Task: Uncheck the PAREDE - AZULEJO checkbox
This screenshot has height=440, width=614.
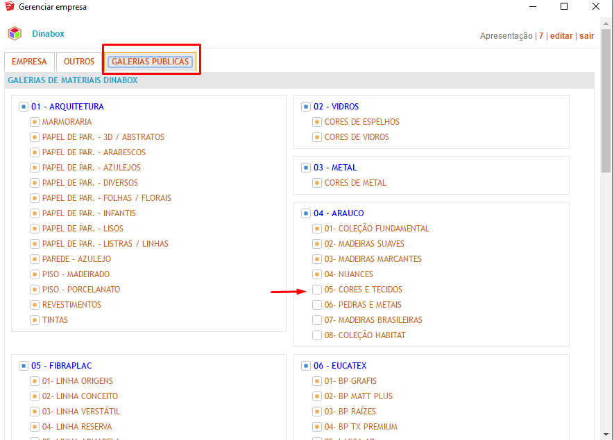Action: (x=35, y=259)
